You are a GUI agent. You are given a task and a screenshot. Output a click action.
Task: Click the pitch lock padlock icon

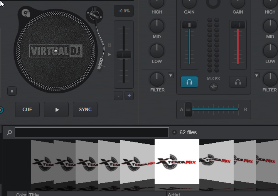[x=110, y=45]
